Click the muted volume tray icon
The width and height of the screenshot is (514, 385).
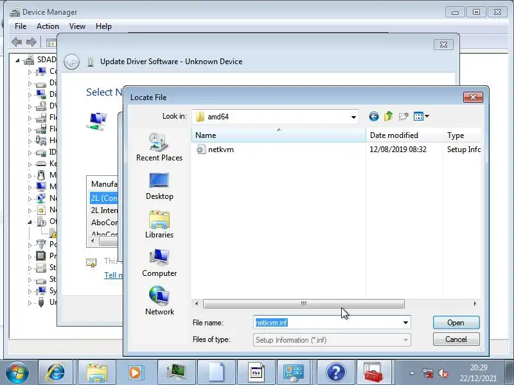click(x=443, y=373)
